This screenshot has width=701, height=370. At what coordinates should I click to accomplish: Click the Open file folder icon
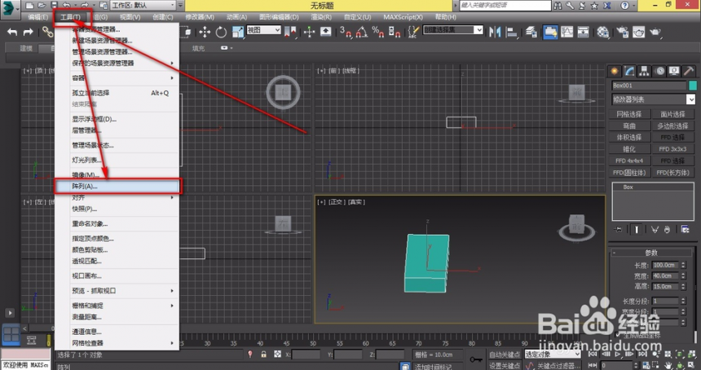click(x=42, y=6)
